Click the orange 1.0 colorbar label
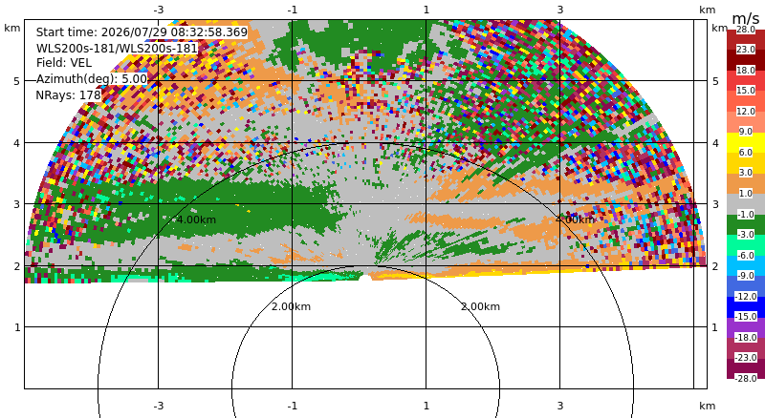 (746, 194)
